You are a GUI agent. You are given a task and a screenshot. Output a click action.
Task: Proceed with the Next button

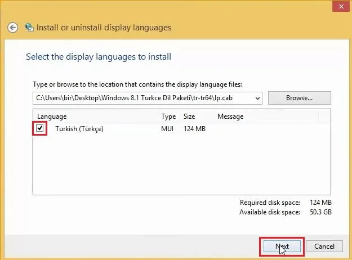282,246
